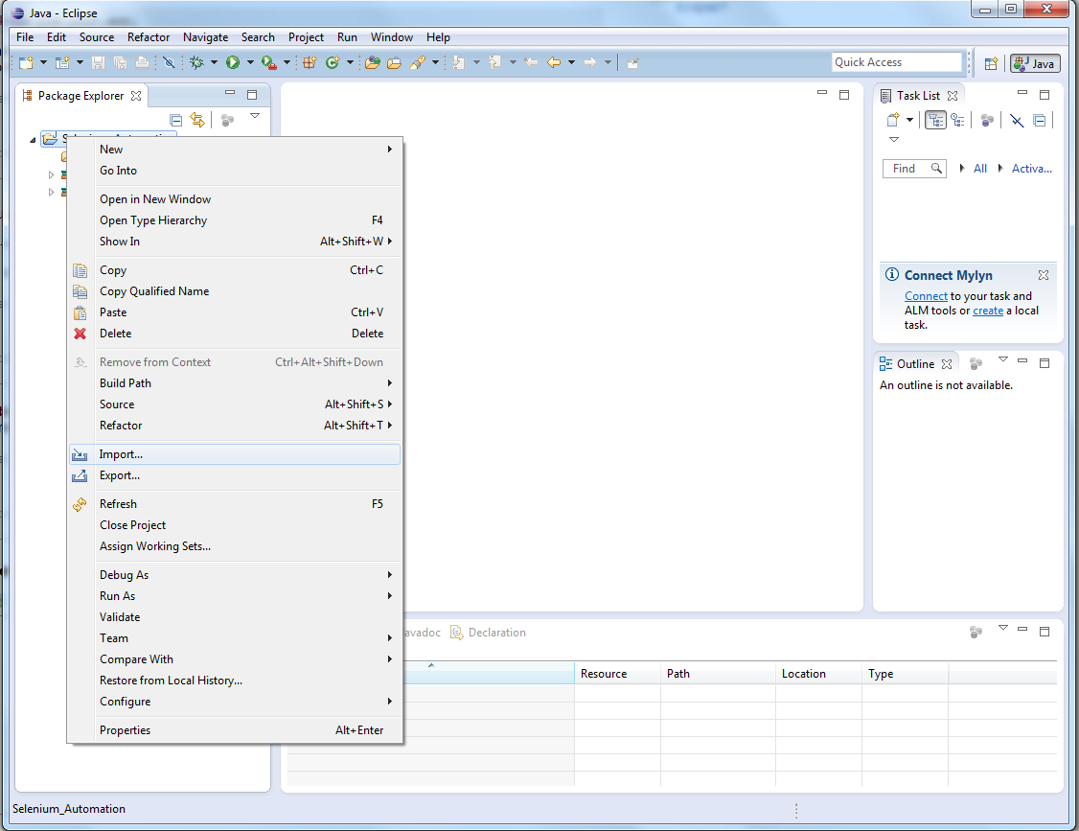Dismiss the Connect Mylyn notice
Screen dimensions: 1079x831
pos(1044,275)
